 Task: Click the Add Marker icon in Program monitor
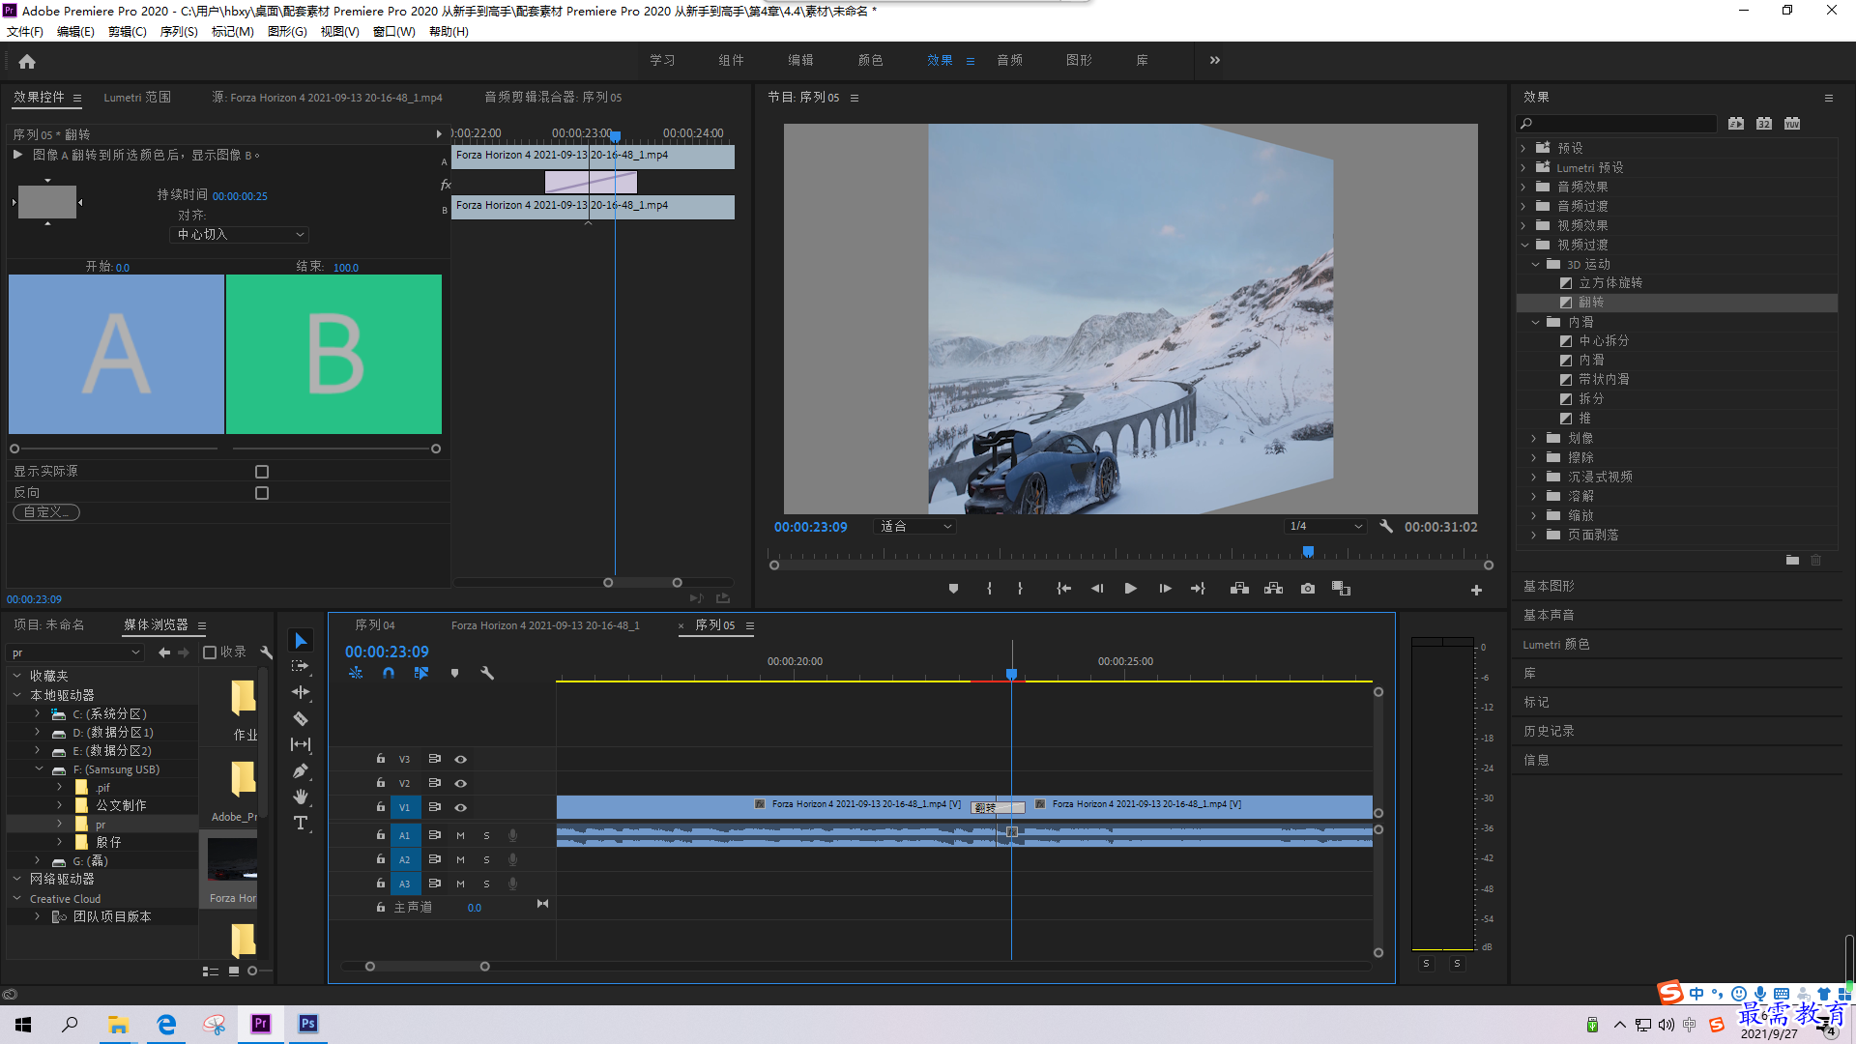[x=953, y=588]
